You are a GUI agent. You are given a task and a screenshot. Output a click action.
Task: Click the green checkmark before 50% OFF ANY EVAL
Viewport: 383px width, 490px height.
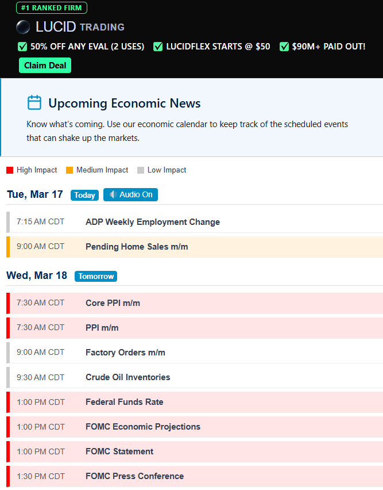click(x=22, y=47)
